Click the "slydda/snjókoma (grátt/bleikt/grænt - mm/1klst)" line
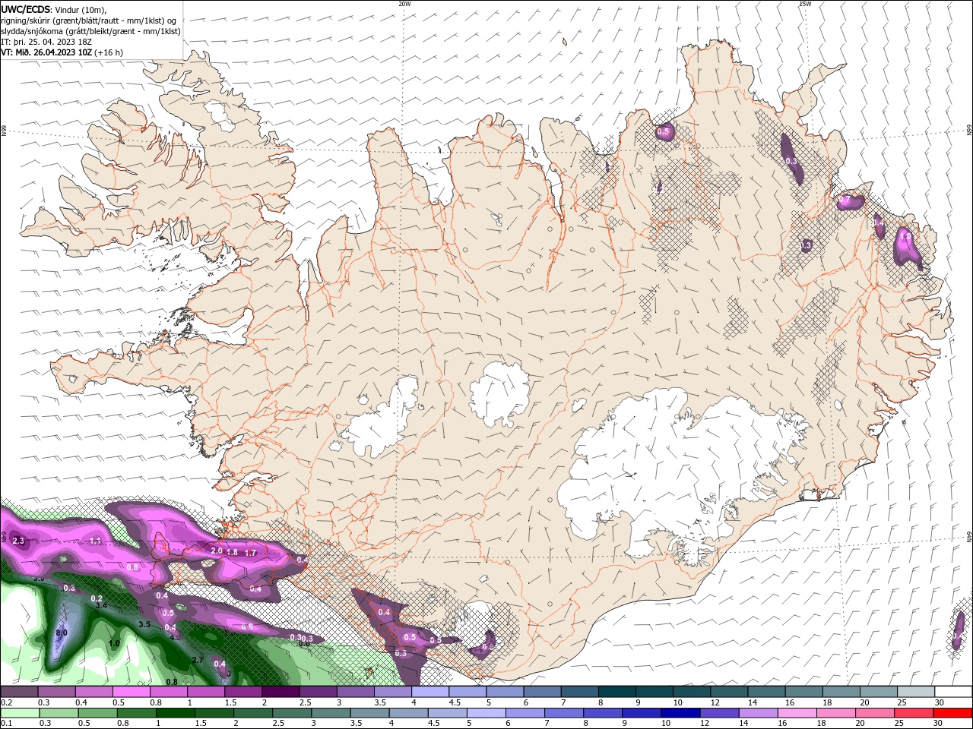This screenshot has width=973, height=729. click(90, 31)
